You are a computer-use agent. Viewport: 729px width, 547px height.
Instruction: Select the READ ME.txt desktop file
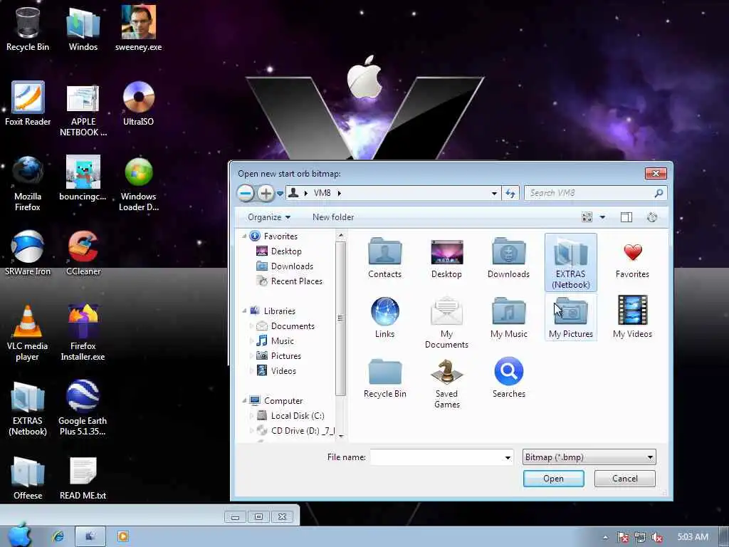(83, 479)
